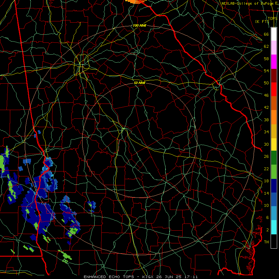This screenshot has height=279, width=279.
Task: Click the light green 22 kft legend swatch
Action: [274, 172]
